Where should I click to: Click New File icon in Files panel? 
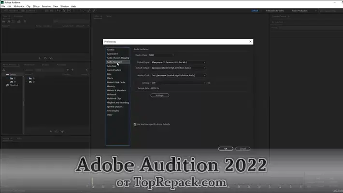click(14, 21)
